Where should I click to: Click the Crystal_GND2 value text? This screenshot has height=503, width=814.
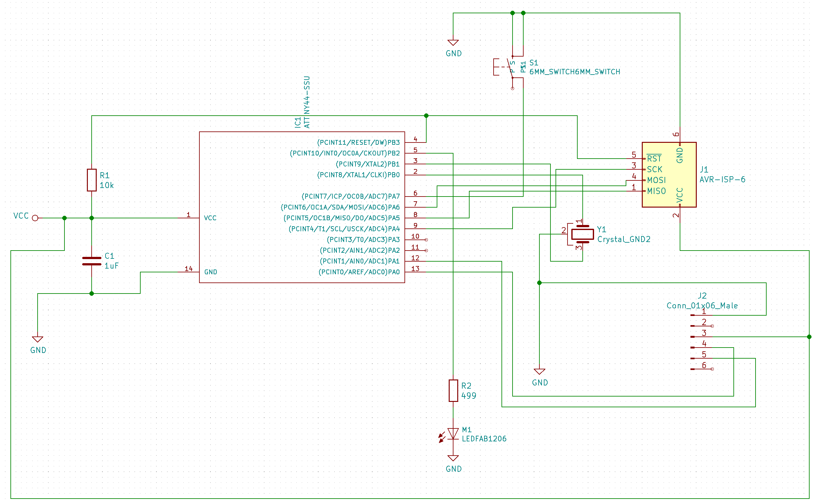click(624, 239)
